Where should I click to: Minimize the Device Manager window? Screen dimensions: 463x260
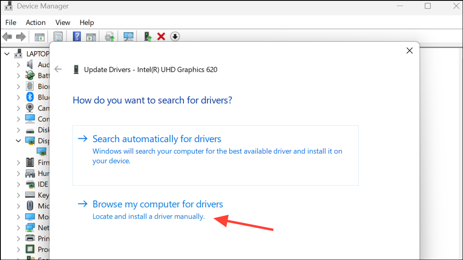(400, 6)
